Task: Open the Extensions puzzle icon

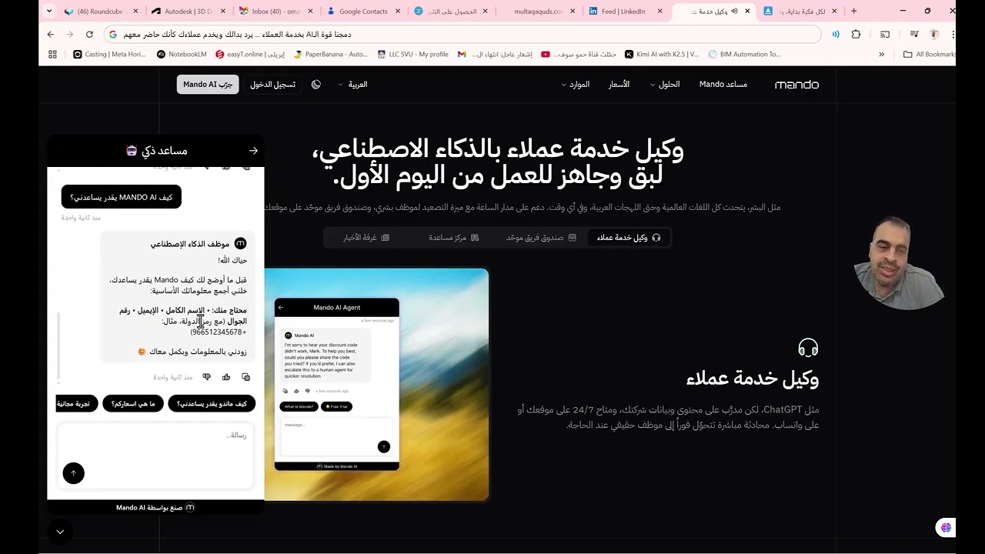Action: (856, 35)
